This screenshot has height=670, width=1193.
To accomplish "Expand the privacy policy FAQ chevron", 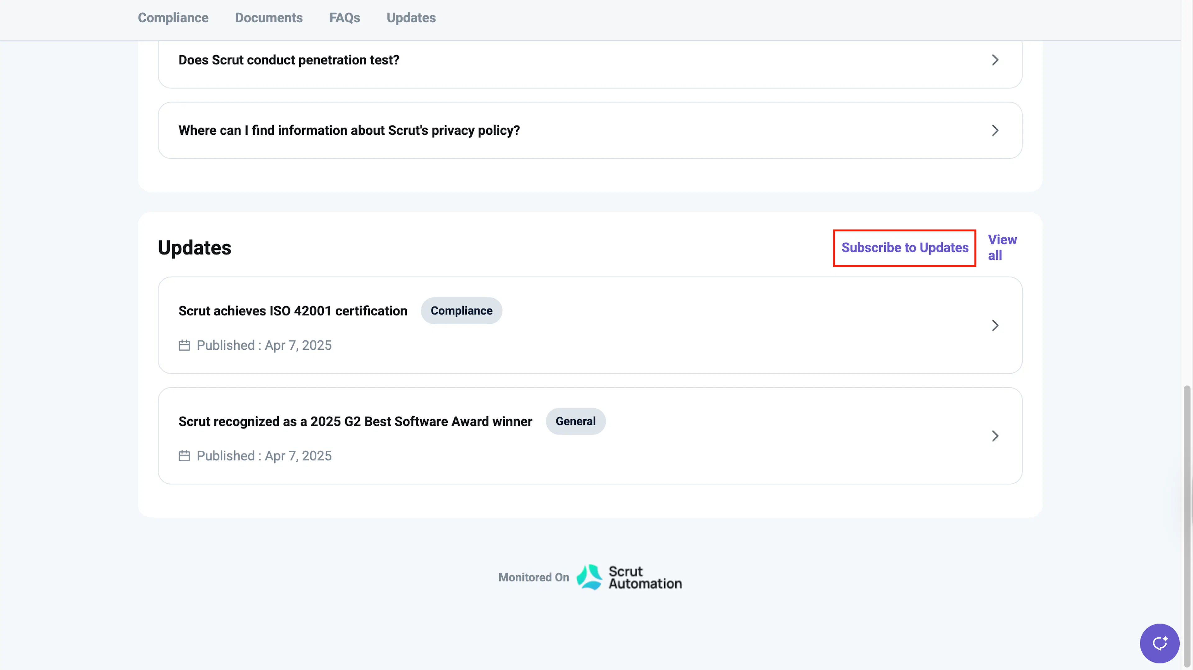I will tap(995, 130).
